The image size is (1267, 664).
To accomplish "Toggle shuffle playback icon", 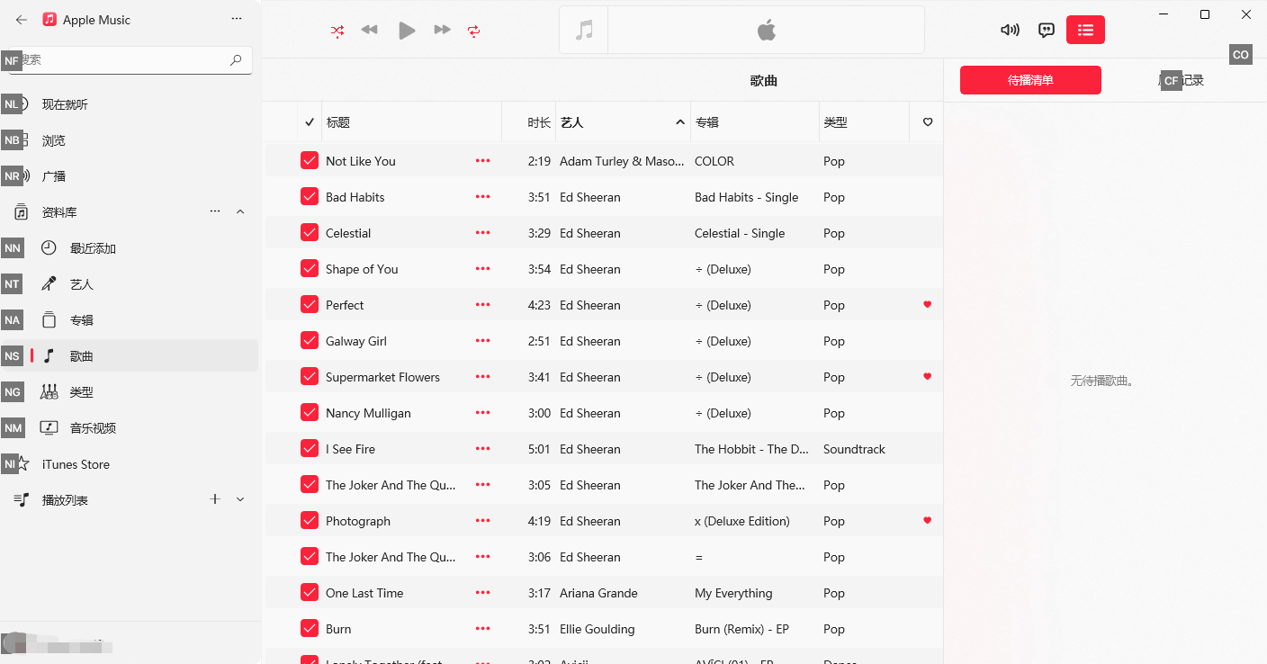I will point(337,31).
